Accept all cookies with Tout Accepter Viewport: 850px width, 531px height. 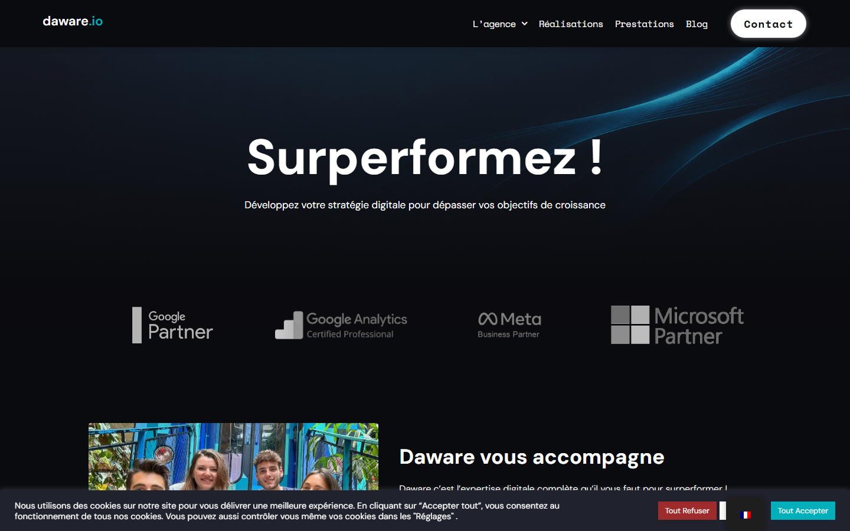click(x=803, y=511)
